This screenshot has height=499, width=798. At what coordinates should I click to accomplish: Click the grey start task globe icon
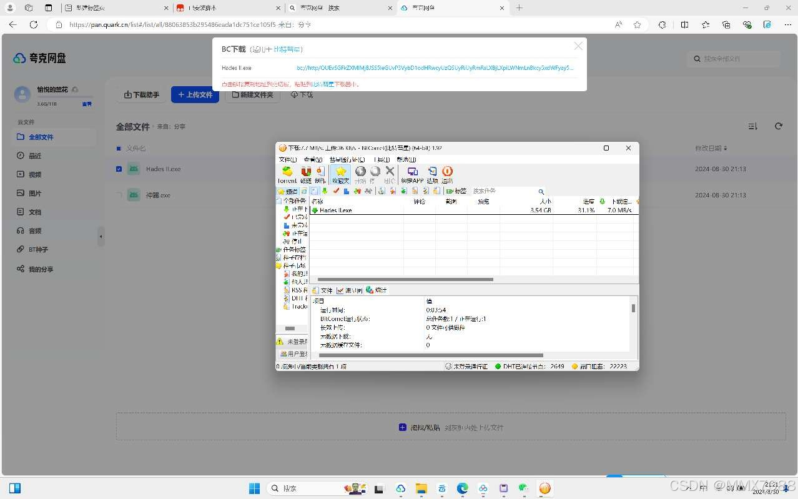[360, 174]
